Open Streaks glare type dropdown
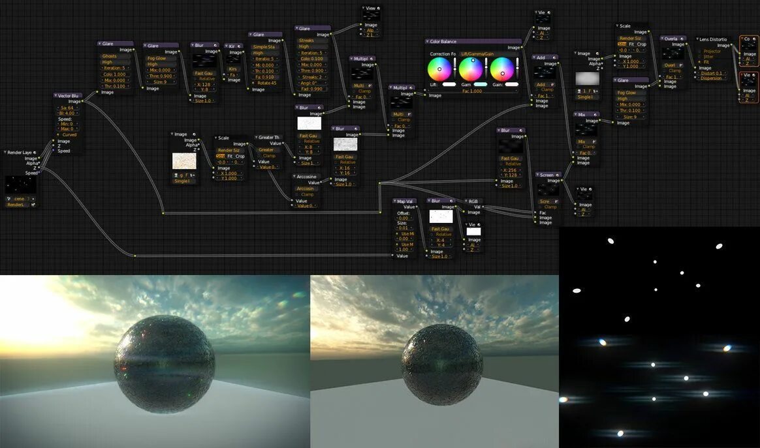Viewport: 760px width, 448px height. pyautogui.click(x=311, y=40)
